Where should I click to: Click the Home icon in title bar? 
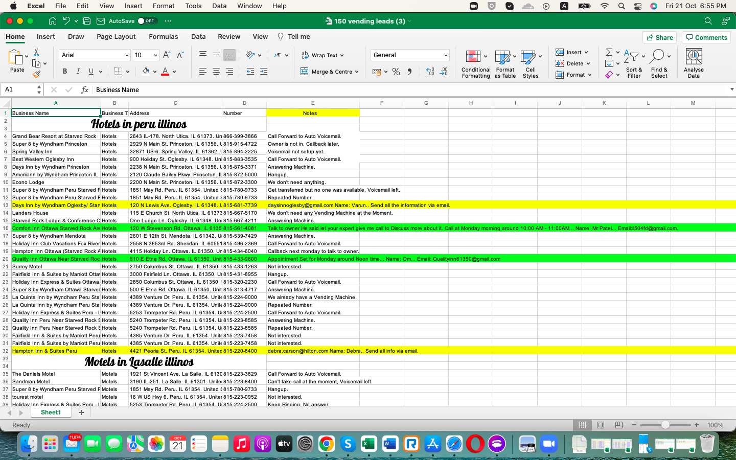53,21
